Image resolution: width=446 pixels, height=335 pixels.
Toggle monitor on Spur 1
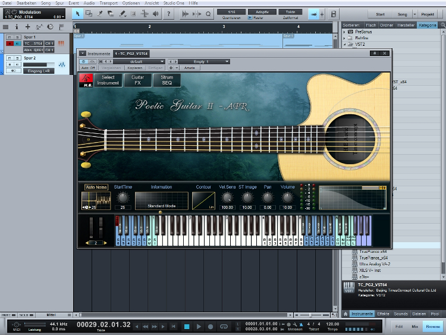coord(17,43)
